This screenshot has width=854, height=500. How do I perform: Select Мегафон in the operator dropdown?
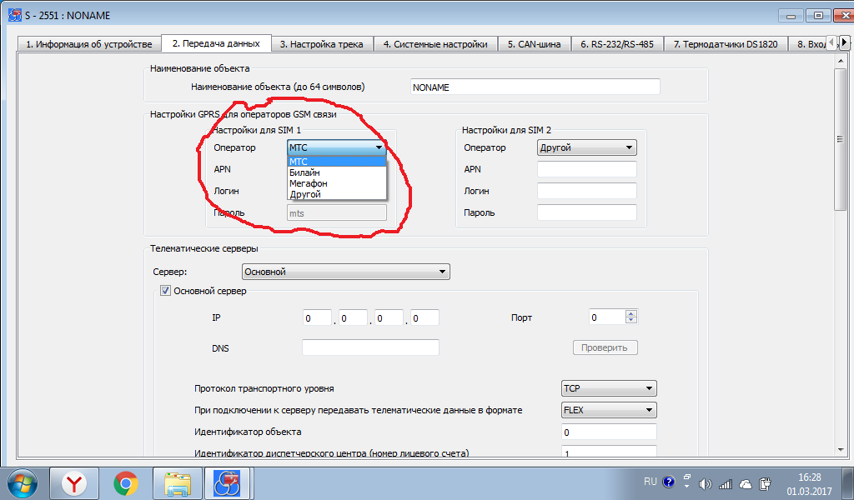[309, 183]
